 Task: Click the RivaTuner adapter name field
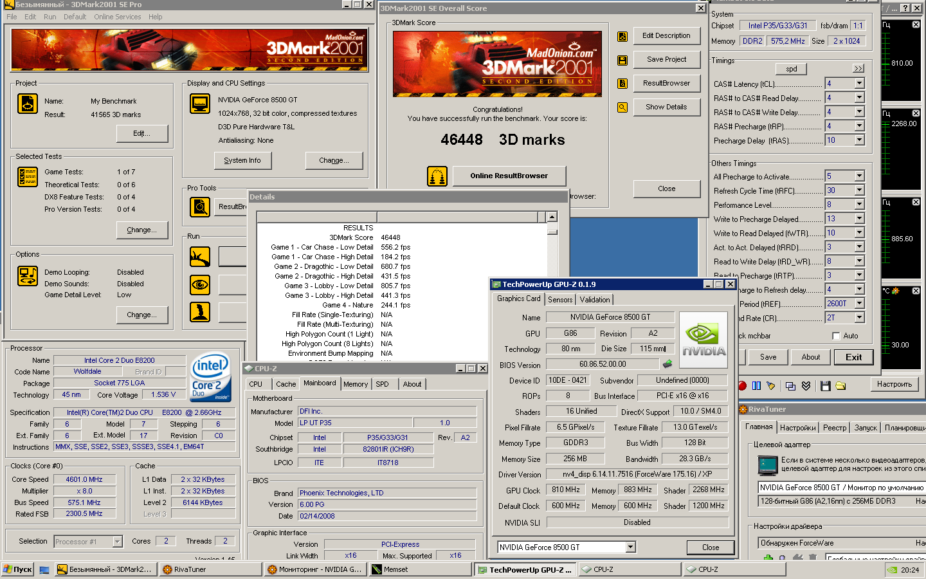[x=841, y=488]
